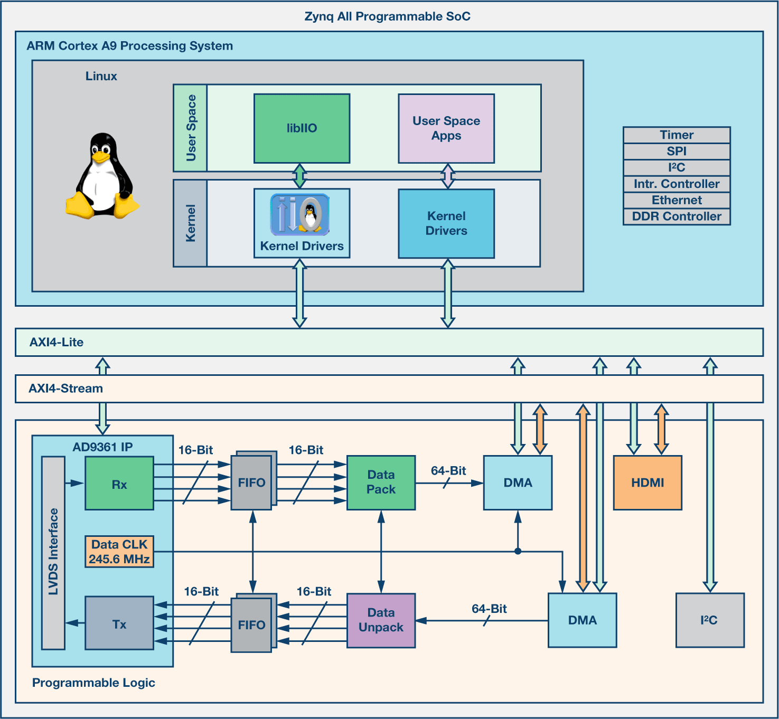Viewport: 779px width, 719px height.
Task: Toggle the User Space Apps connection arrow
Action: coord(446,174)
